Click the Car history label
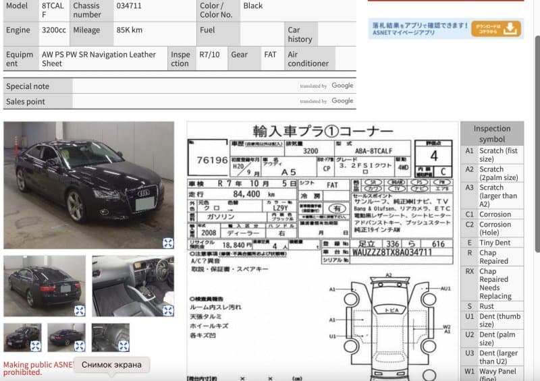The image size is (540, 381). 300,35
